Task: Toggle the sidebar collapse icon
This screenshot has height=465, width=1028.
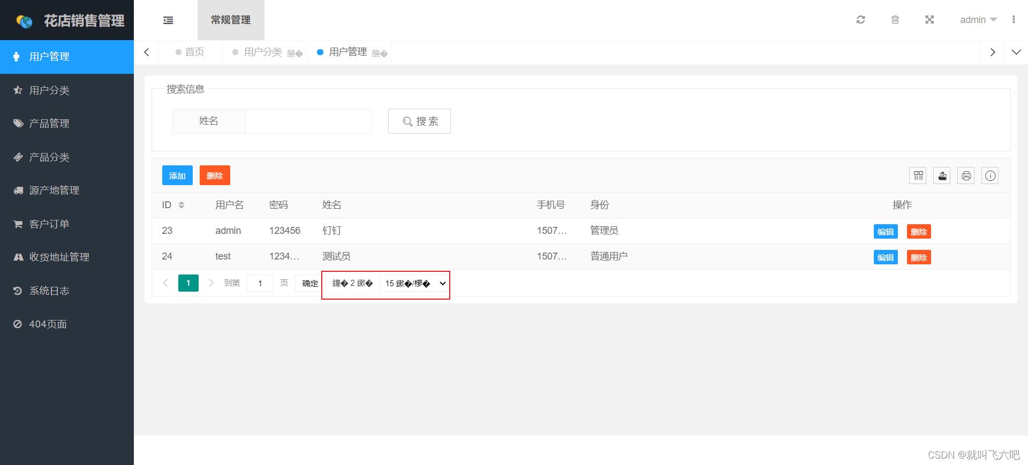Action: click(x=168, y=20)
